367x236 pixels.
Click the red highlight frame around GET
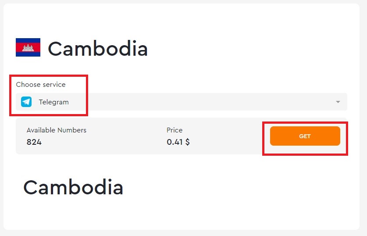tap(305, 122)
